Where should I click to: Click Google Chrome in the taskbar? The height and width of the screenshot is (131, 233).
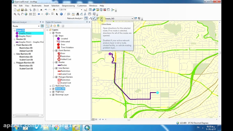pos(57,128)
